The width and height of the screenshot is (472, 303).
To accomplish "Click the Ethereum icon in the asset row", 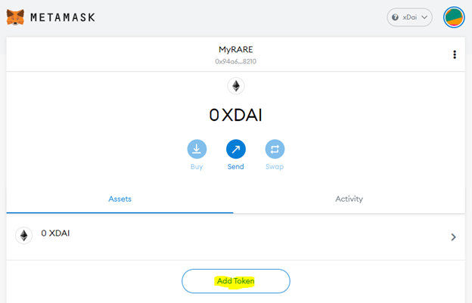I will tap(24, 236).
